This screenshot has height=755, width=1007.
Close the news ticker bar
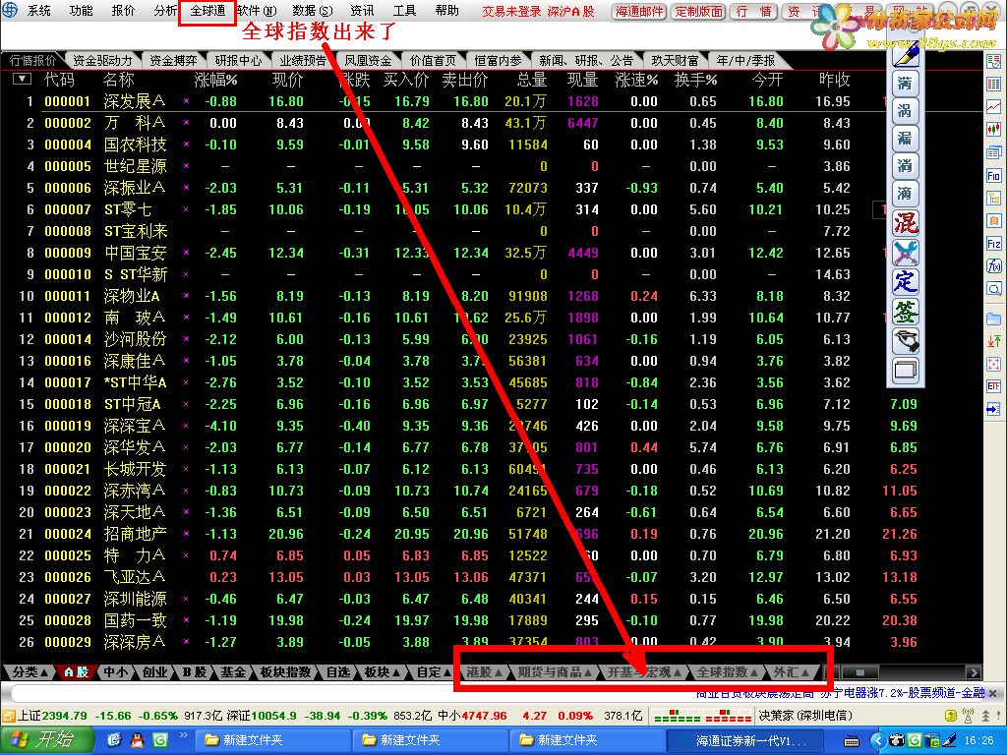coord(993,693)
